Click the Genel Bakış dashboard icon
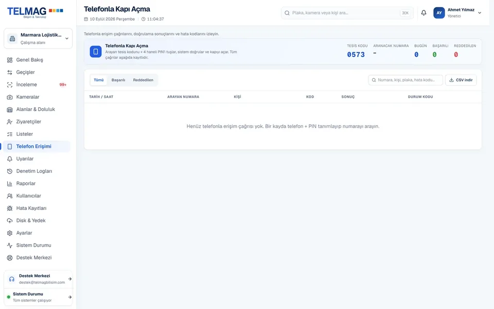 (x=10, y=60)
